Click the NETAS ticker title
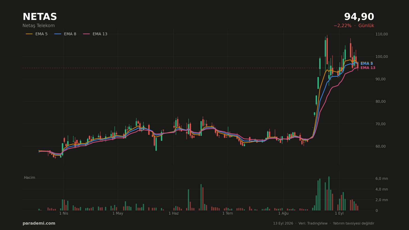 click(40, 17)
